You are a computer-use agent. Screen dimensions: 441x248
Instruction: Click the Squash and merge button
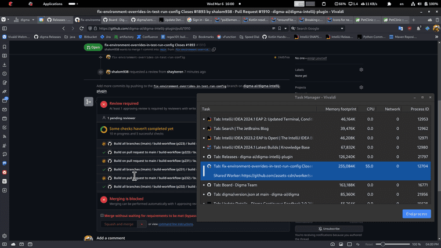tap(119, 224)
